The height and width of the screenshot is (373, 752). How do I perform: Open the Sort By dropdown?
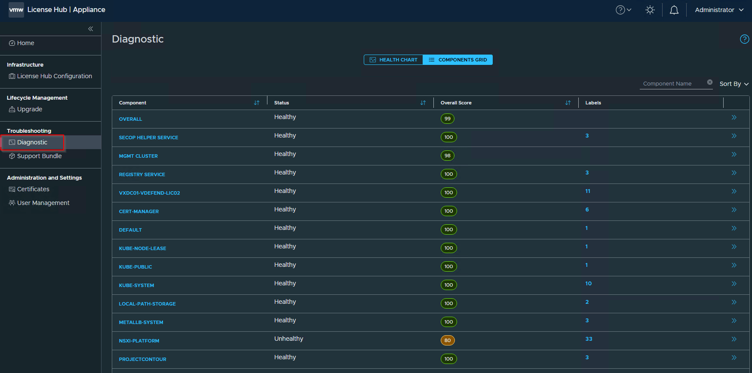pyautogui.click(x=734, y=84)
